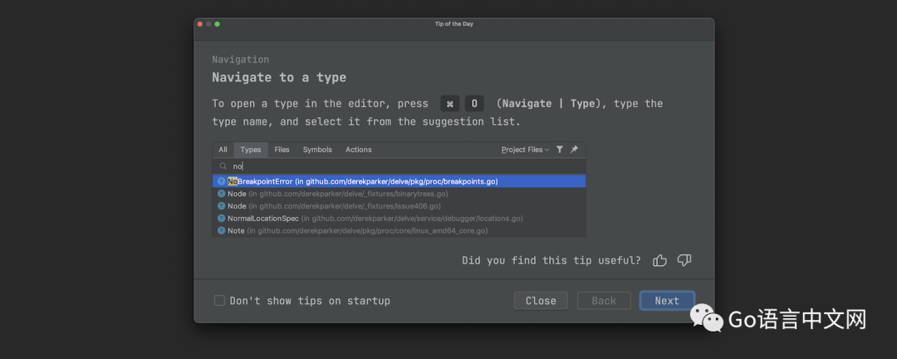Screen dimensions: 897x359
Task: Switch to the Symbols tab
Action: tap(317, 150)
